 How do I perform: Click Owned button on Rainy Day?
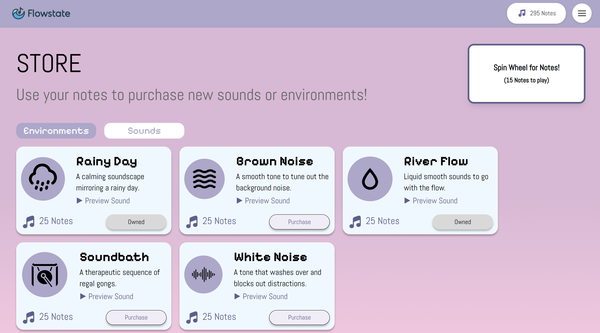(136, 222)
